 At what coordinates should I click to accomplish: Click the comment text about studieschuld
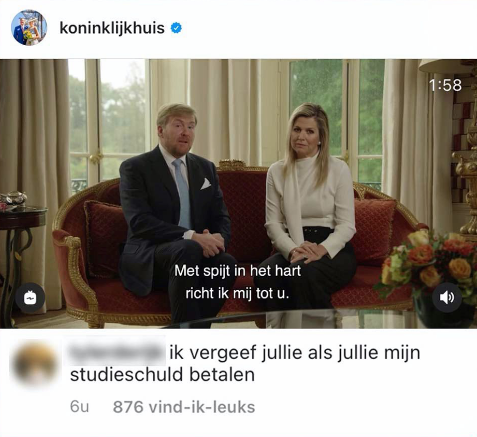(x=245, y=364)
